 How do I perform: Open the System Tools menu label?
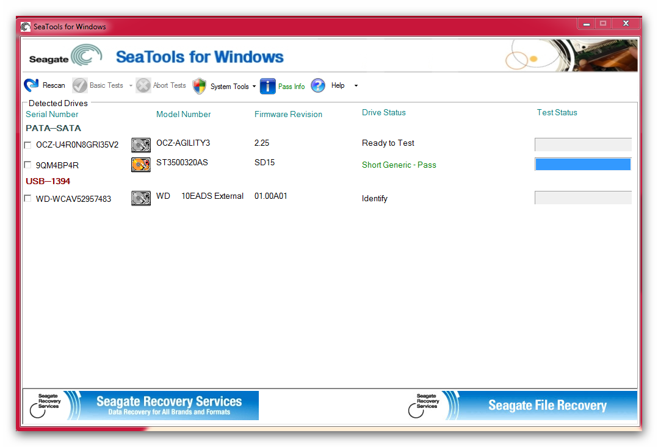(x=230, y=87)
